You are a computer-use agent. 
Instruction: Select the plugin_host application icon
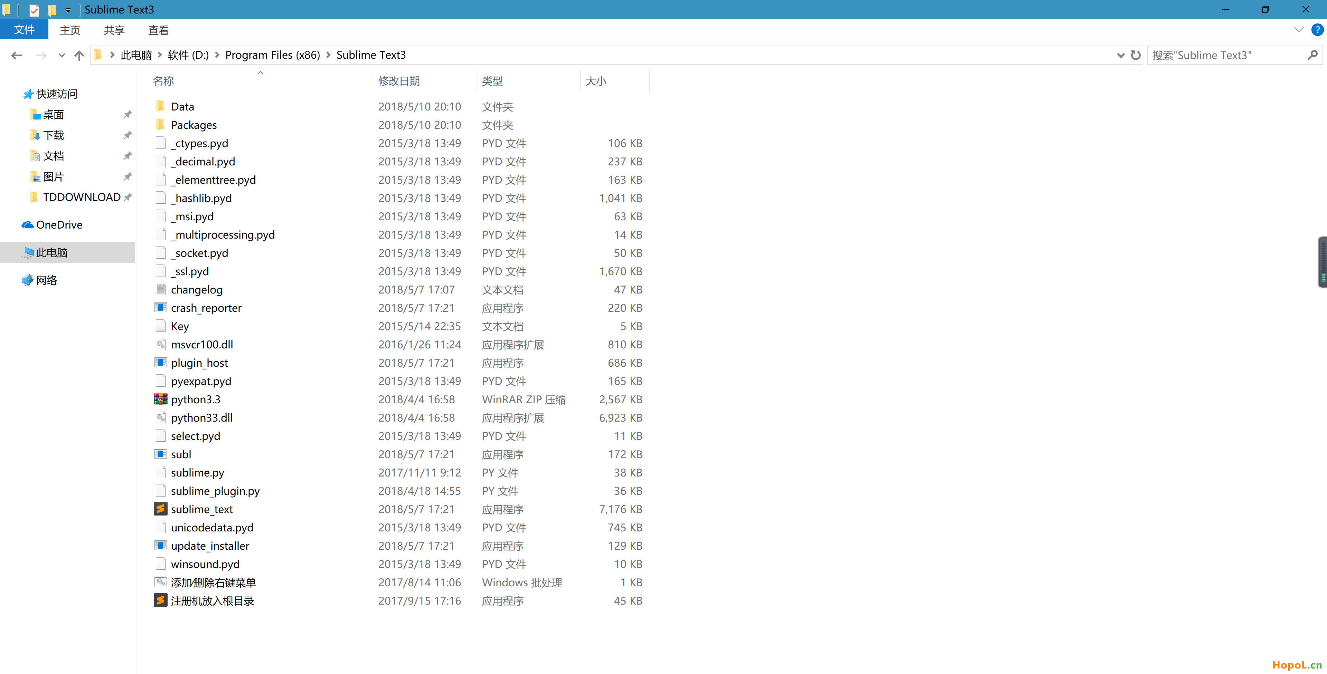click(x=160, y=363)
